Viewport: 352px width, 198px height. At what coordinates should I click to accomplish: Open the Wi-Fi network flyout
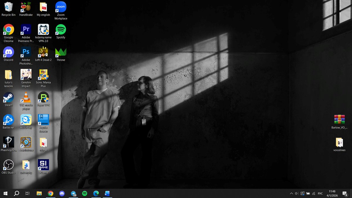pos(314,194)
